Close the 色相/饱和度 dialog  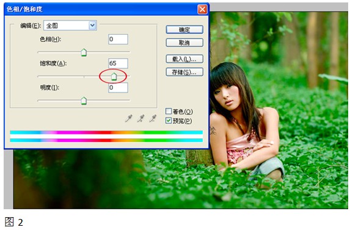click(x=202, y=9)
